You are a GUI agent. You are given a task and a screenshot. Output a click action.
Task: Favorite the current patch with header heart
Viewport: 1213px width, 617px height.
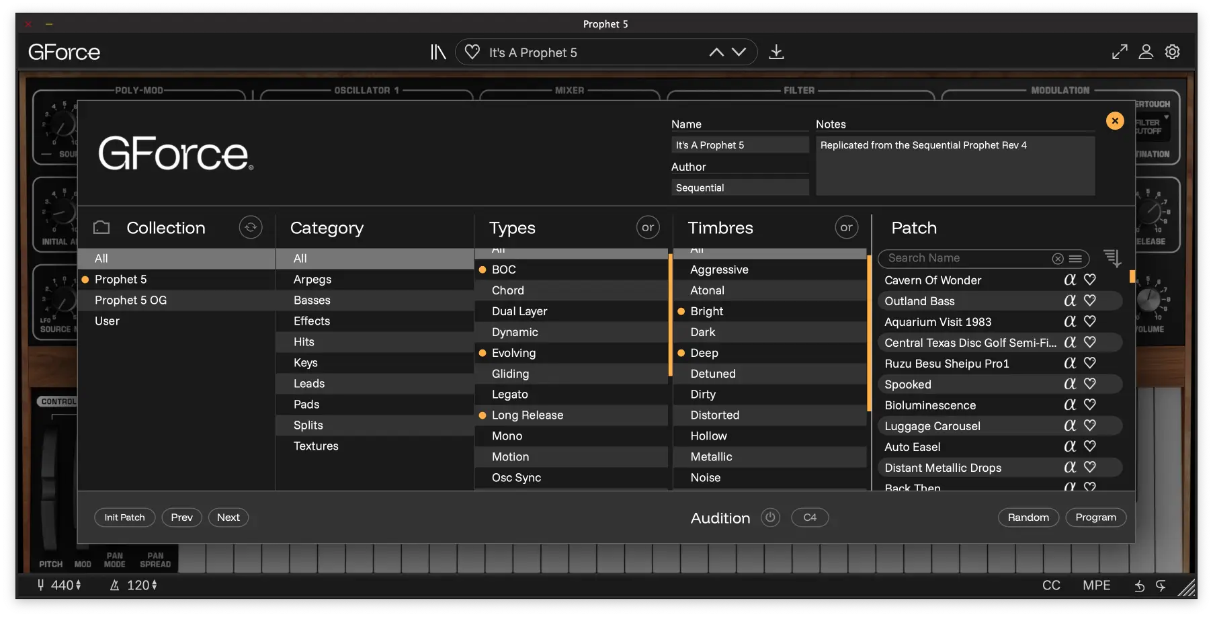tap(472, 52)
